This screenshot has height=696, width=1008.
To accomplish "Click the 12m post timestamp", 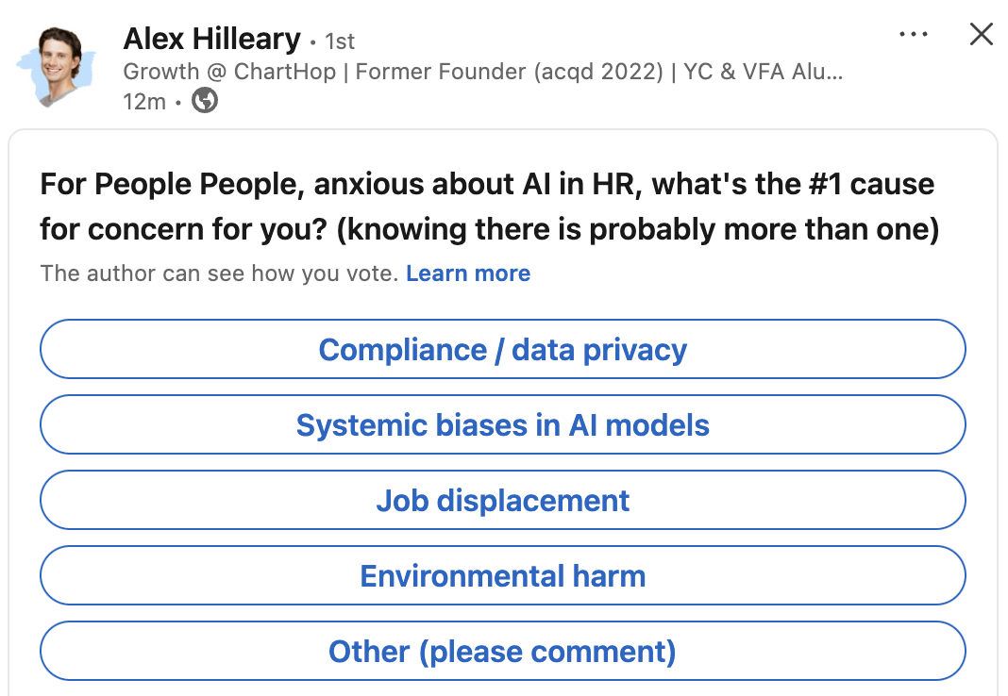I will pos(143,101).
